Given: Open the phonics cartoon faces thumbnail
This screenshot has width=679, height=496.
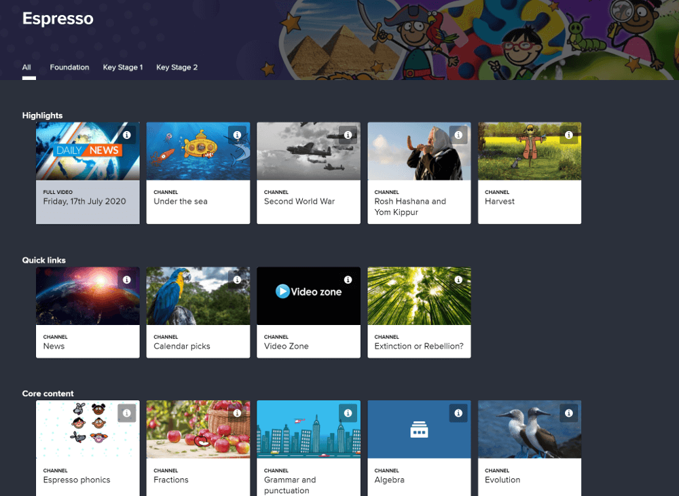Looking at the screenshot, I should (88, 430).
